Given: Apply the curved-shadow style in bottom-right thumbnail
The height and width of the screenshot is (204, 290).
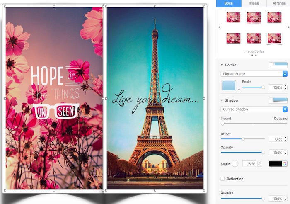Looking at the screenshot, I should pos(274,39).
